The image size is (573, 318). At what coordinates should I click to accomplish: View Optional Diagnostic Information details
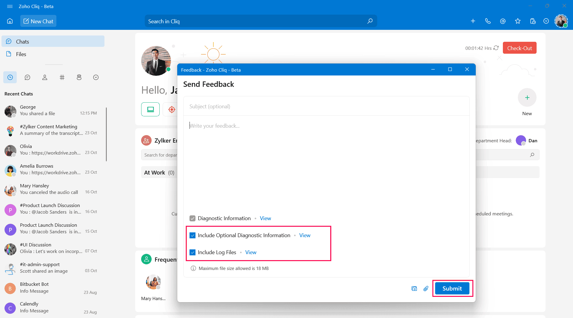(x=305, y=235)
